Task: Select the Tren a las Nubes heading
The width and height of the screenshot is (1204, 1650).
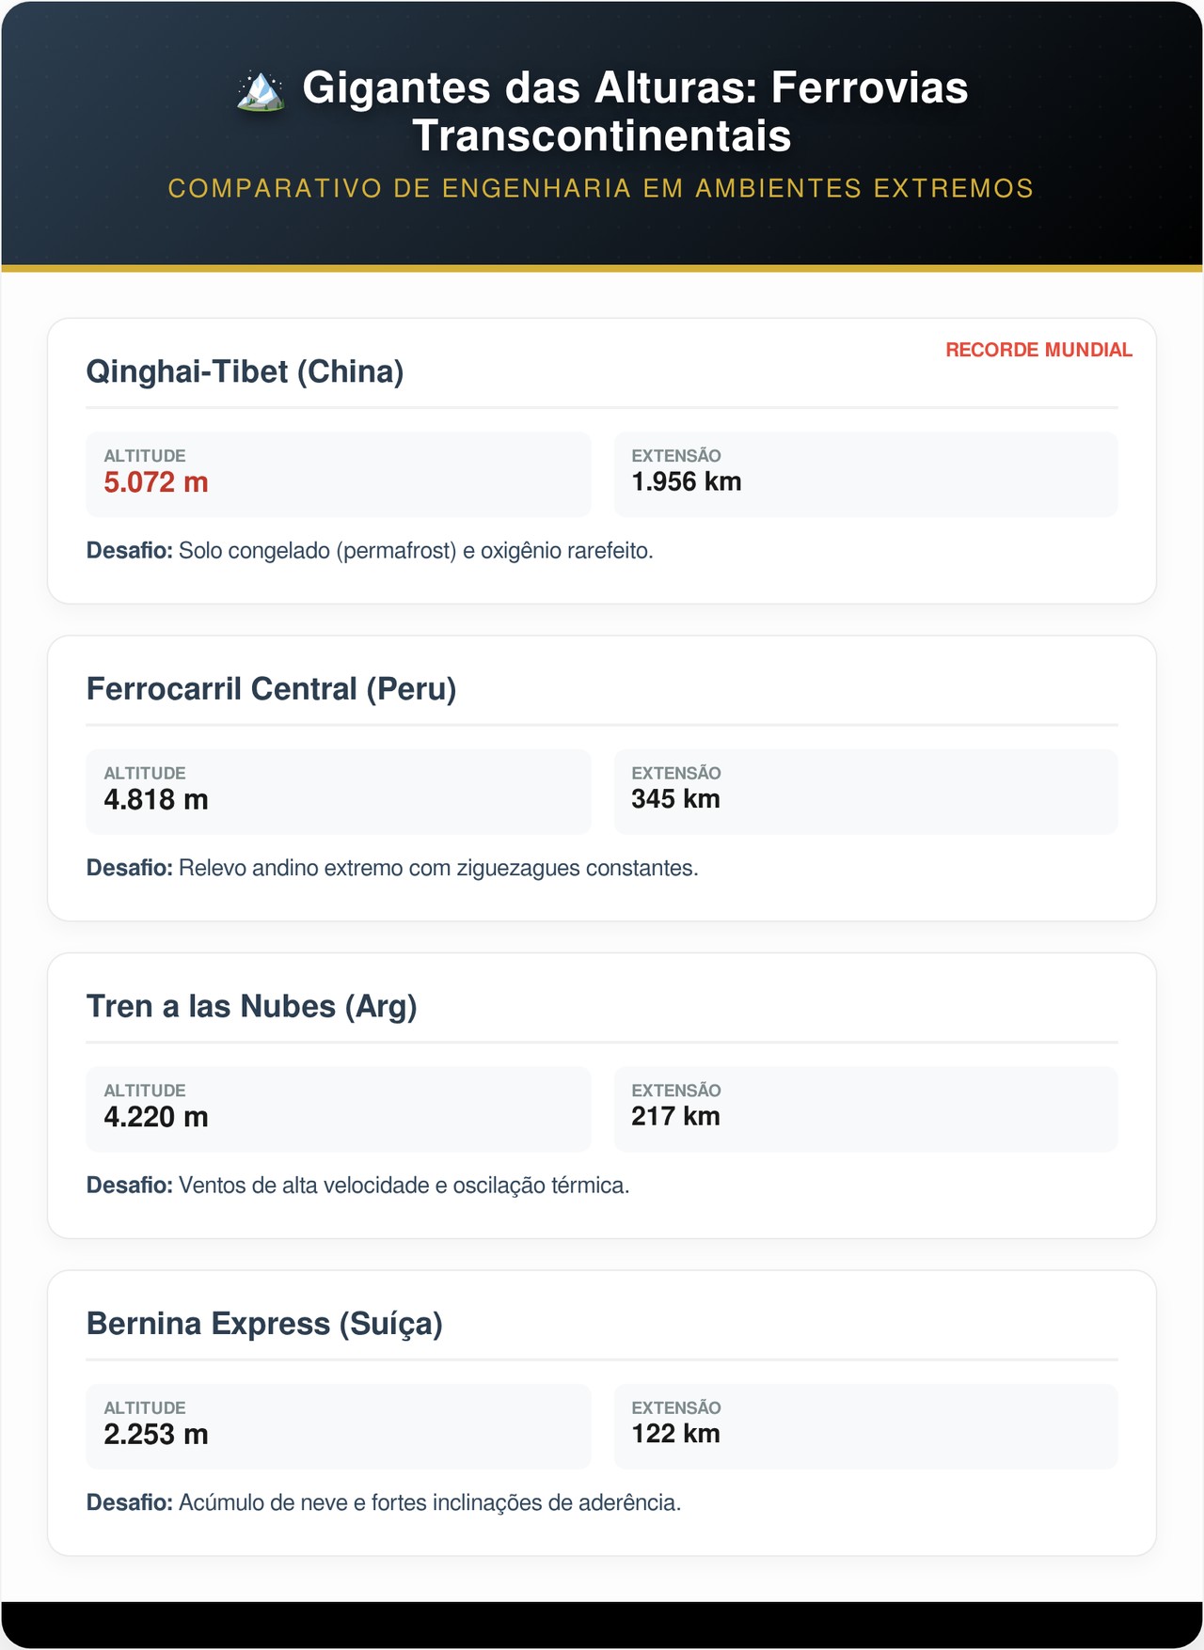Action: click(251, 1006)
